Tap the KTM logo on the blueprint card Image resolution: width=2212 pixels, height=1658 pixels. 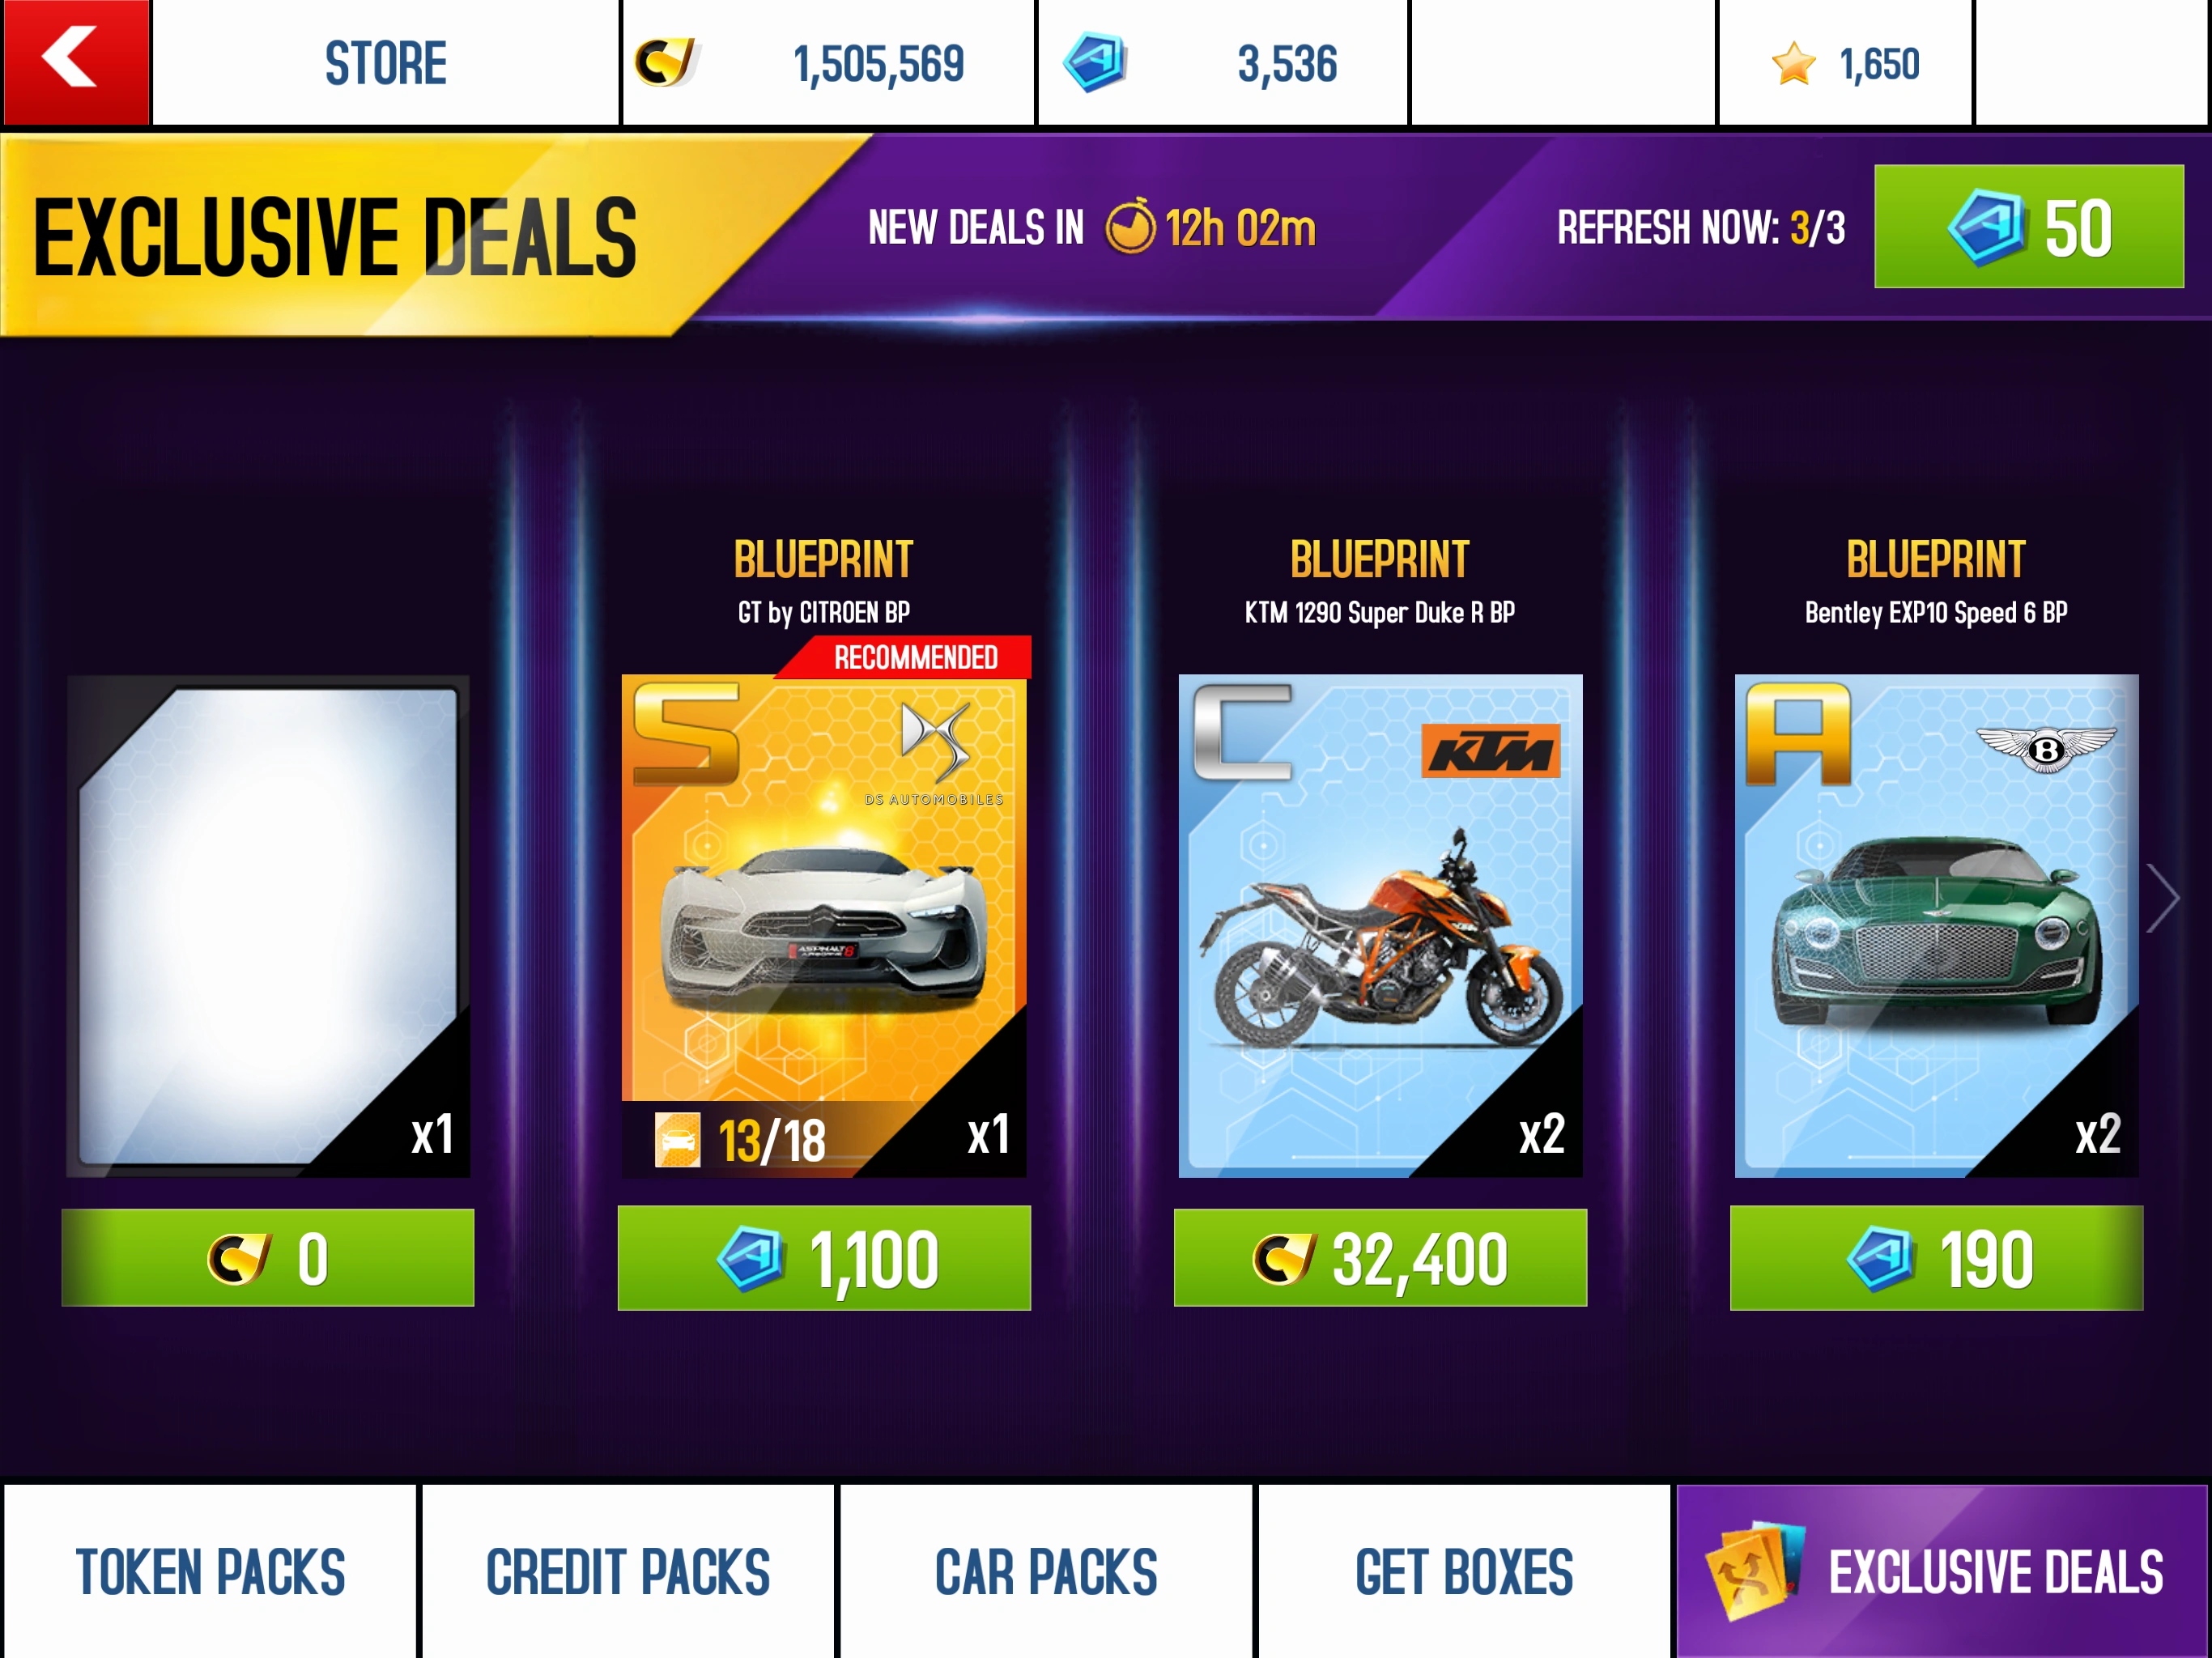click(x=1490, y=750)
